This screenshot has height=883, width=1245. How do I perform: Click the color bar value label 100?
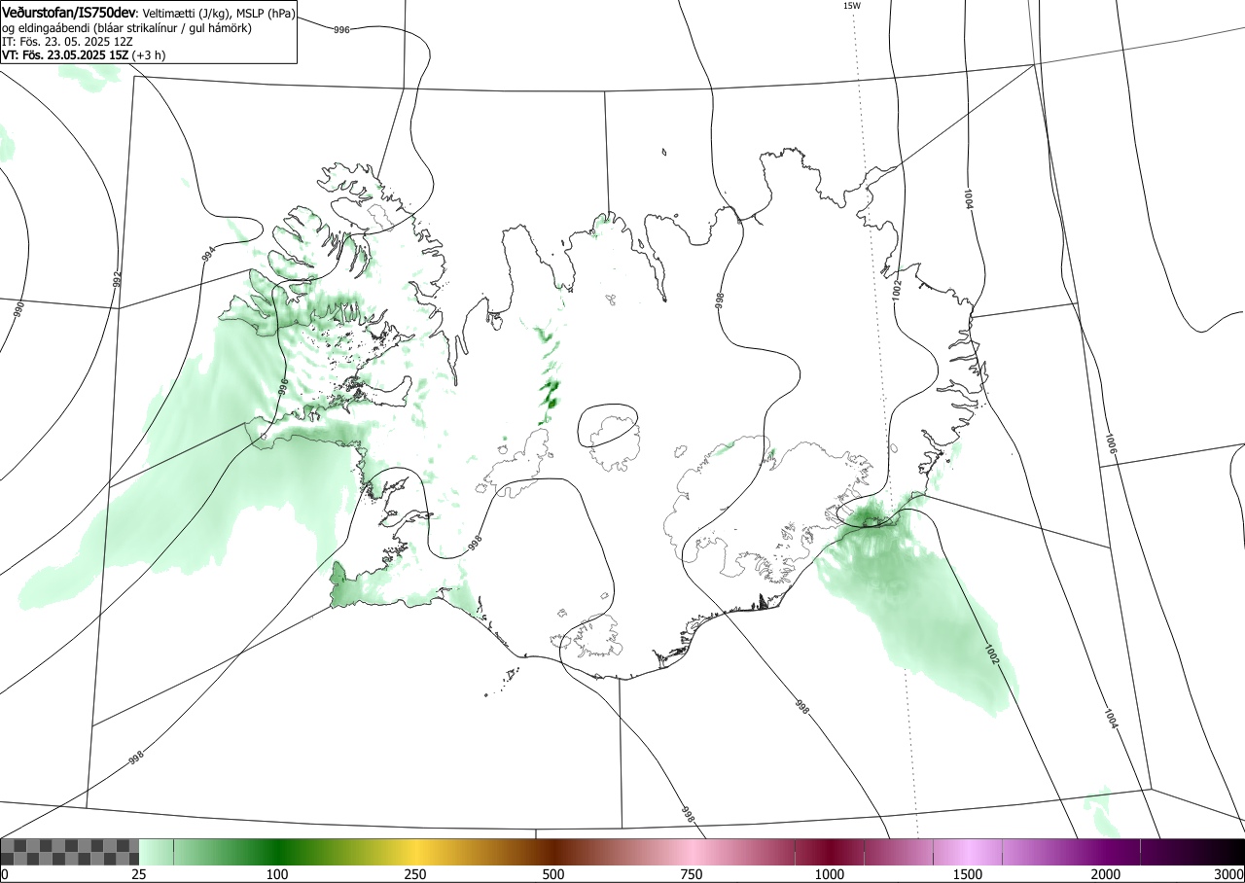click(x=277, y=874)
